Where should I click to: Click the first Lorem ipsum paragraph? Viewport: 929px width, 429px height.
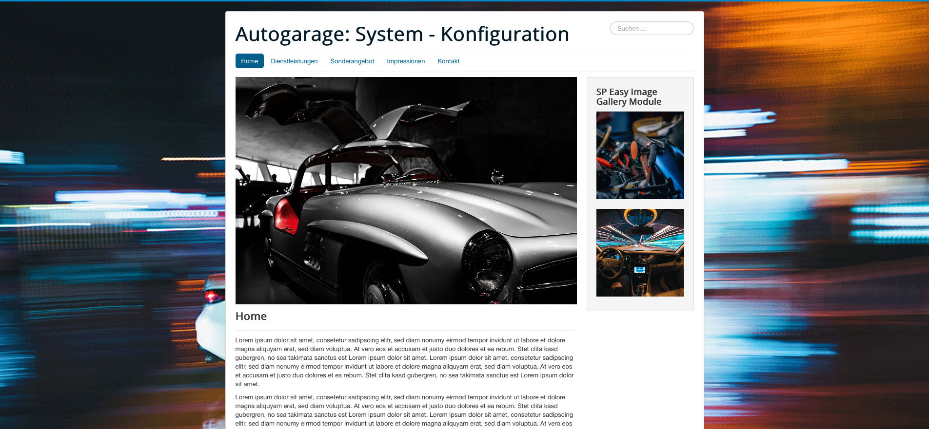tap(404, 362)
